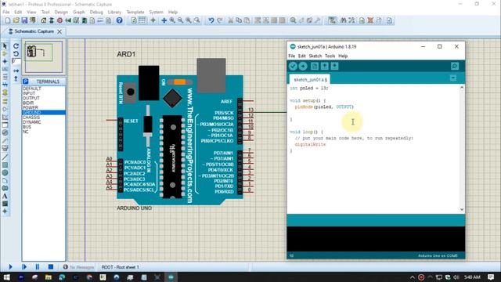Open the Proteus Design menu
The width and height of the screenshot is (501, 282).
61,13
